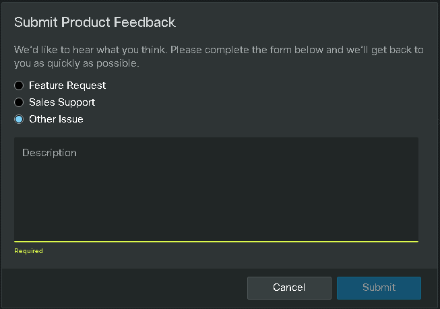Viewport: 440px width, 309px height.
Task: Click the "Other Issue" label text
Action: coord(56,119)
